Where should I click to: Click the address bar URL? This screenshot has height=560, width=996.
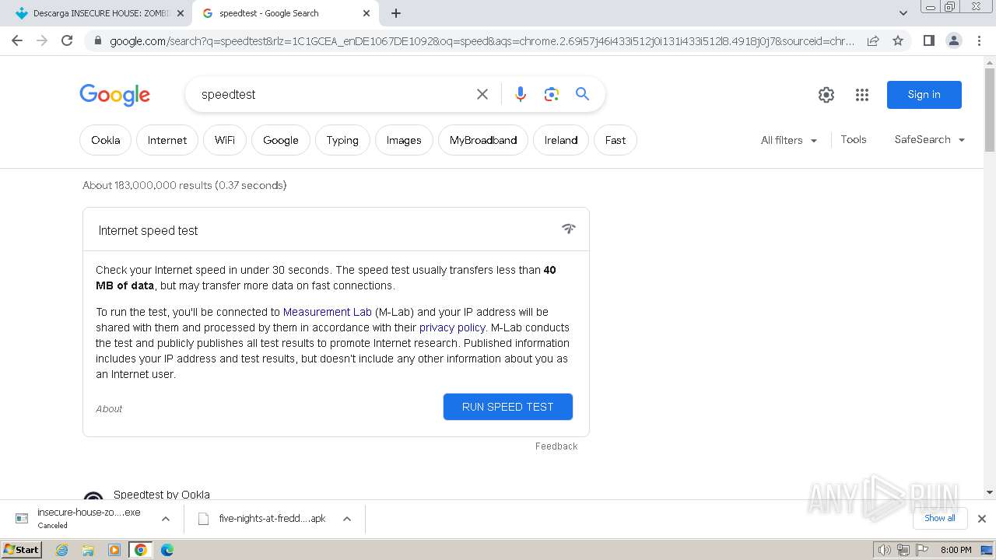[x=482, y=40]
